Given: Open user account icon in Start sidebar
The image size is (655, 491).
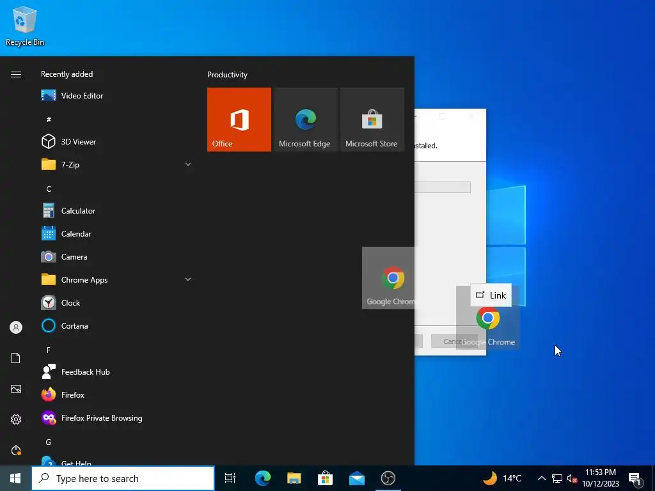Looking at the screenshot, I should tap(16, 327).
